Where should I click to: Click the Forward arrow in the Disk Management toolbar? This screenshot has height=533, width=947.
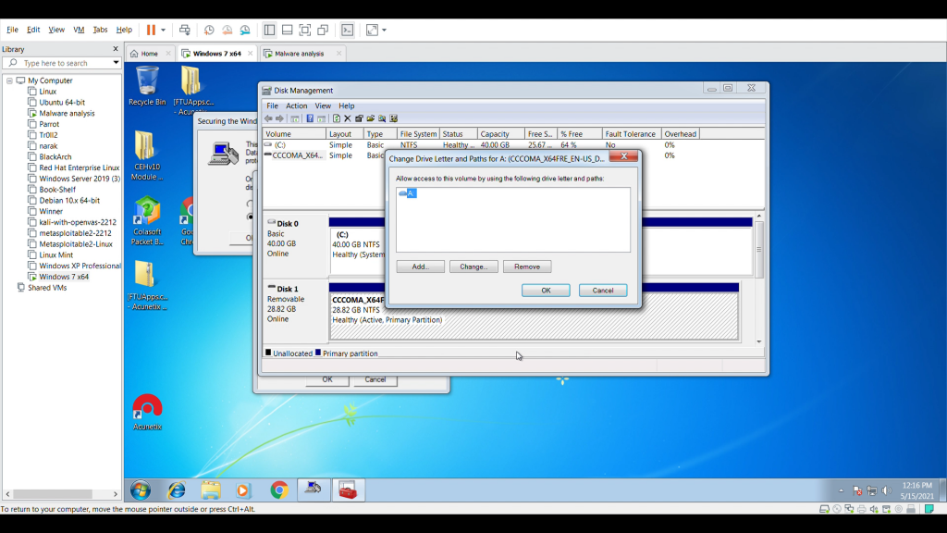(279, 118)
